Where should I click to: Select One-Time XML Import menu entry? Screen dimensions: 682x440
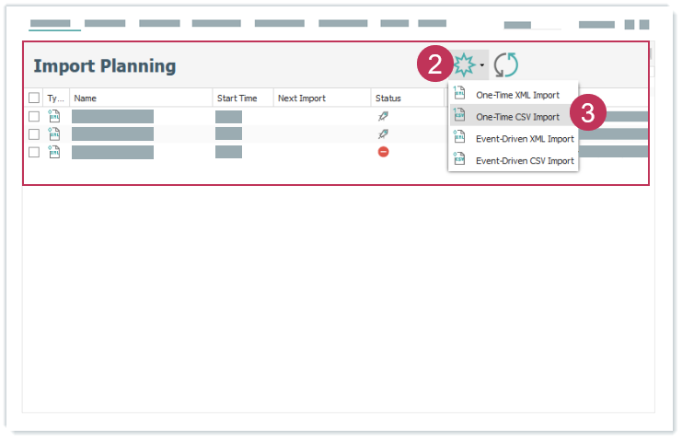pyautogui.click(x=516, y=95)
